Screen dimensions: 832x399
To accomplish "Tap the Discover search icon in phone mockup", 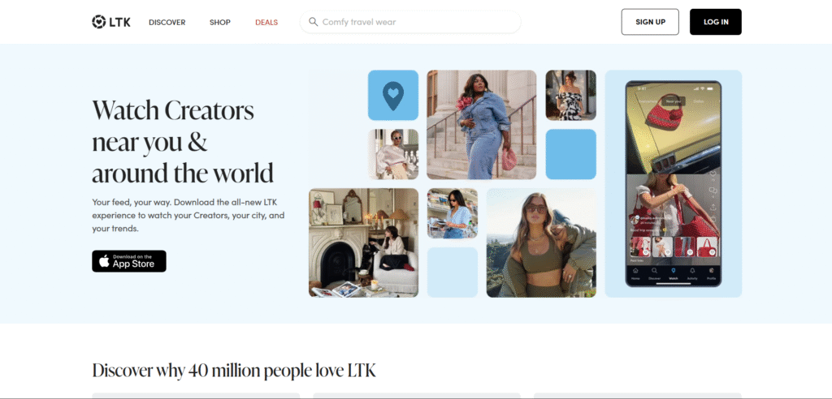I will [654, 271].
